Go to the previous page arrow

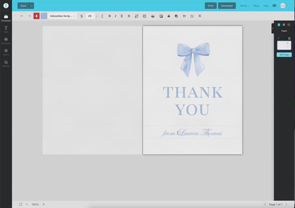pyautogui.click(x=265, y=204)
